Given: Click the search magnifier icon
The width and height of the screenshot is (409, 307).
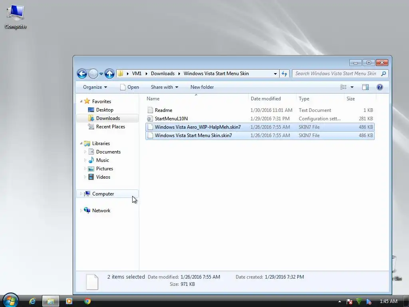Looking at the screenshot, I should coord(384,74).
